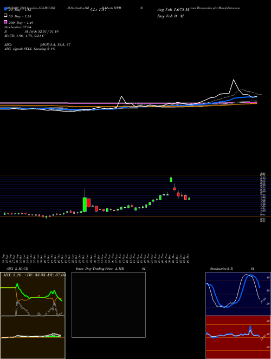Click the magenta 200 Day legend swatch
Screen dimensions: 271x359
coord(5,22)
